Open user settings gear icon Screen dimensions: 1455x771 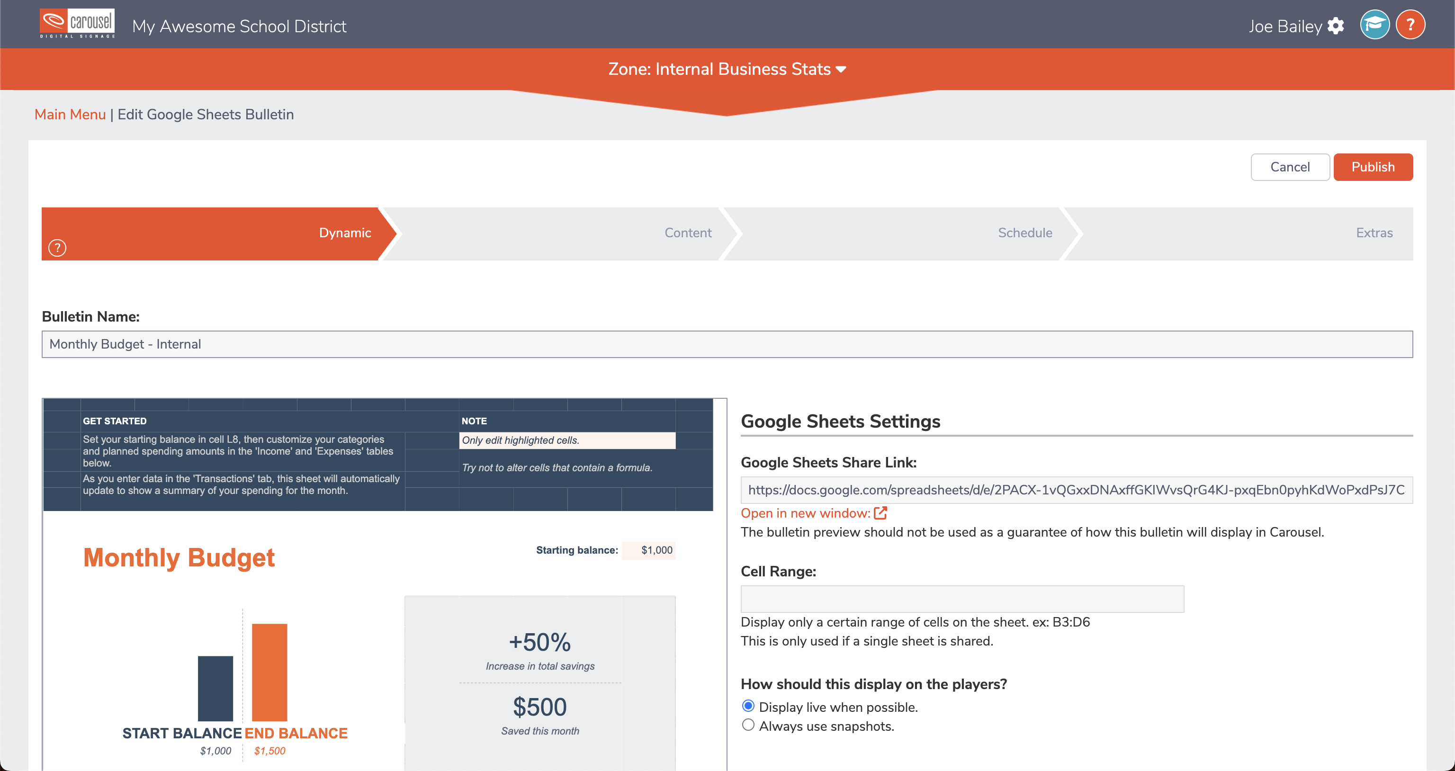point(1336,26)
